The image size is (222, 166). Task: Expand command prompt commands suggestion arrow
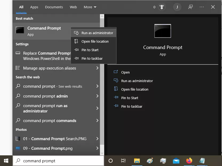pyautogui.click(x=97, y=121)
